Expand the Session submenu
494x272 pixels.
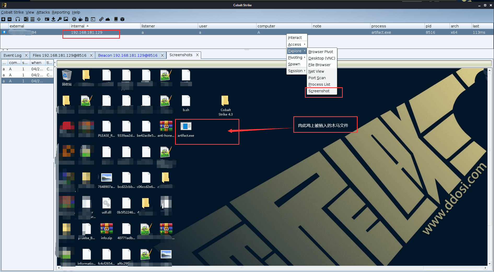[x=297, y=71]
